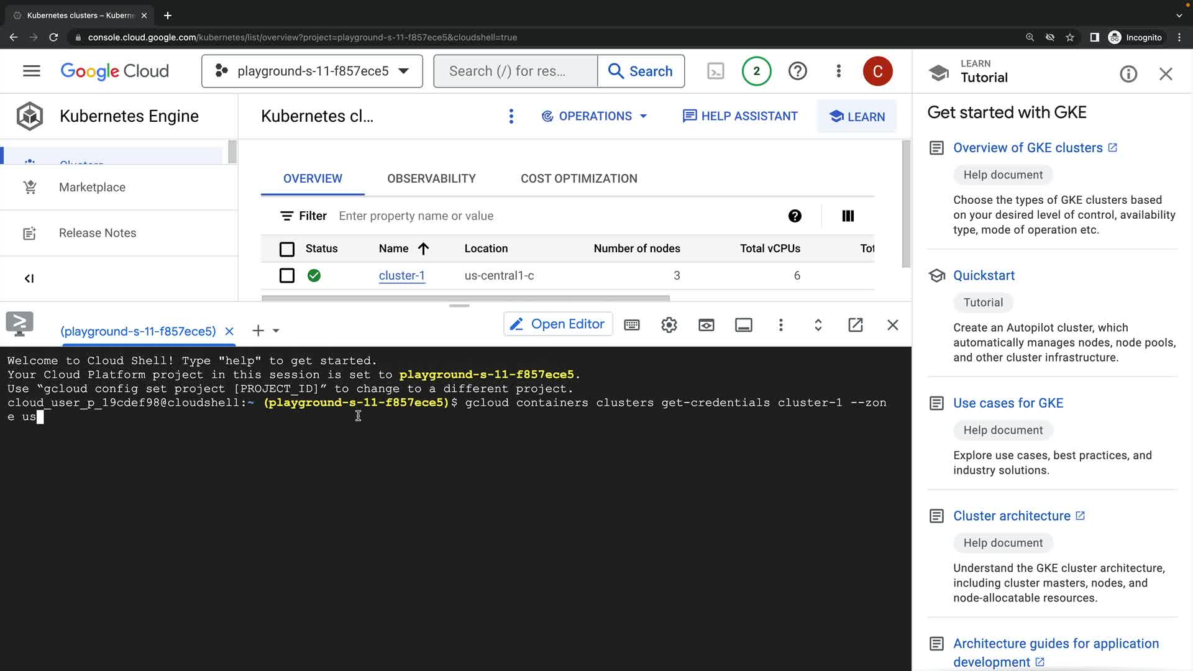This screenshot has width=1193, height=671.
Task: Click the terminal settings gear icon
Action: coord(669,325)
